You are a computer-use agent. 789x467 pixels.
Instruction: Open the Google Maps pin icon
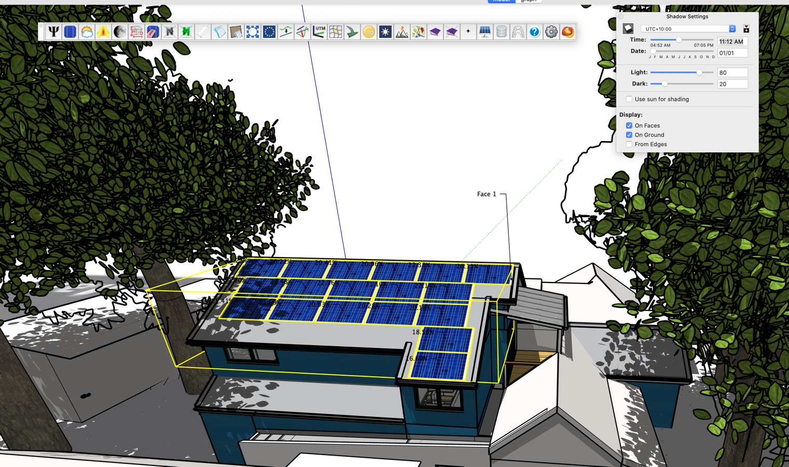click(x=419, y=32)
